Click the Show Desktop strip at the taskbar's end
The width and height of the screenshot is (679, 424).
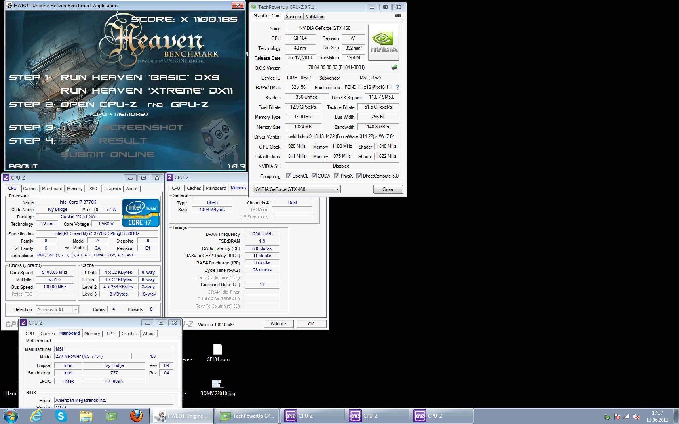(x=676, y=416)
